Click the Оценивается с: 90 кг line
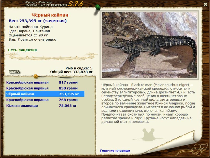The height and width of the screenshot is (158, 210). 28,35
